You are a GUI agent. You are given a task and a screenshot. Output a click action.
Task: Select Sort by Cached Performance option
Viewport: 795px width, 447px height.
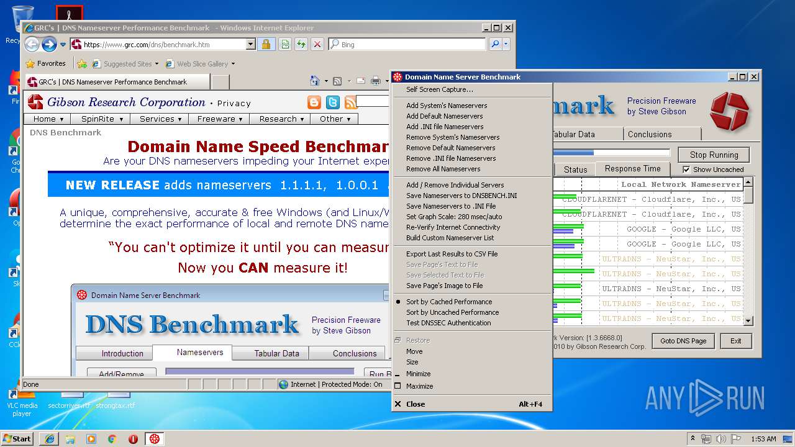449,302
